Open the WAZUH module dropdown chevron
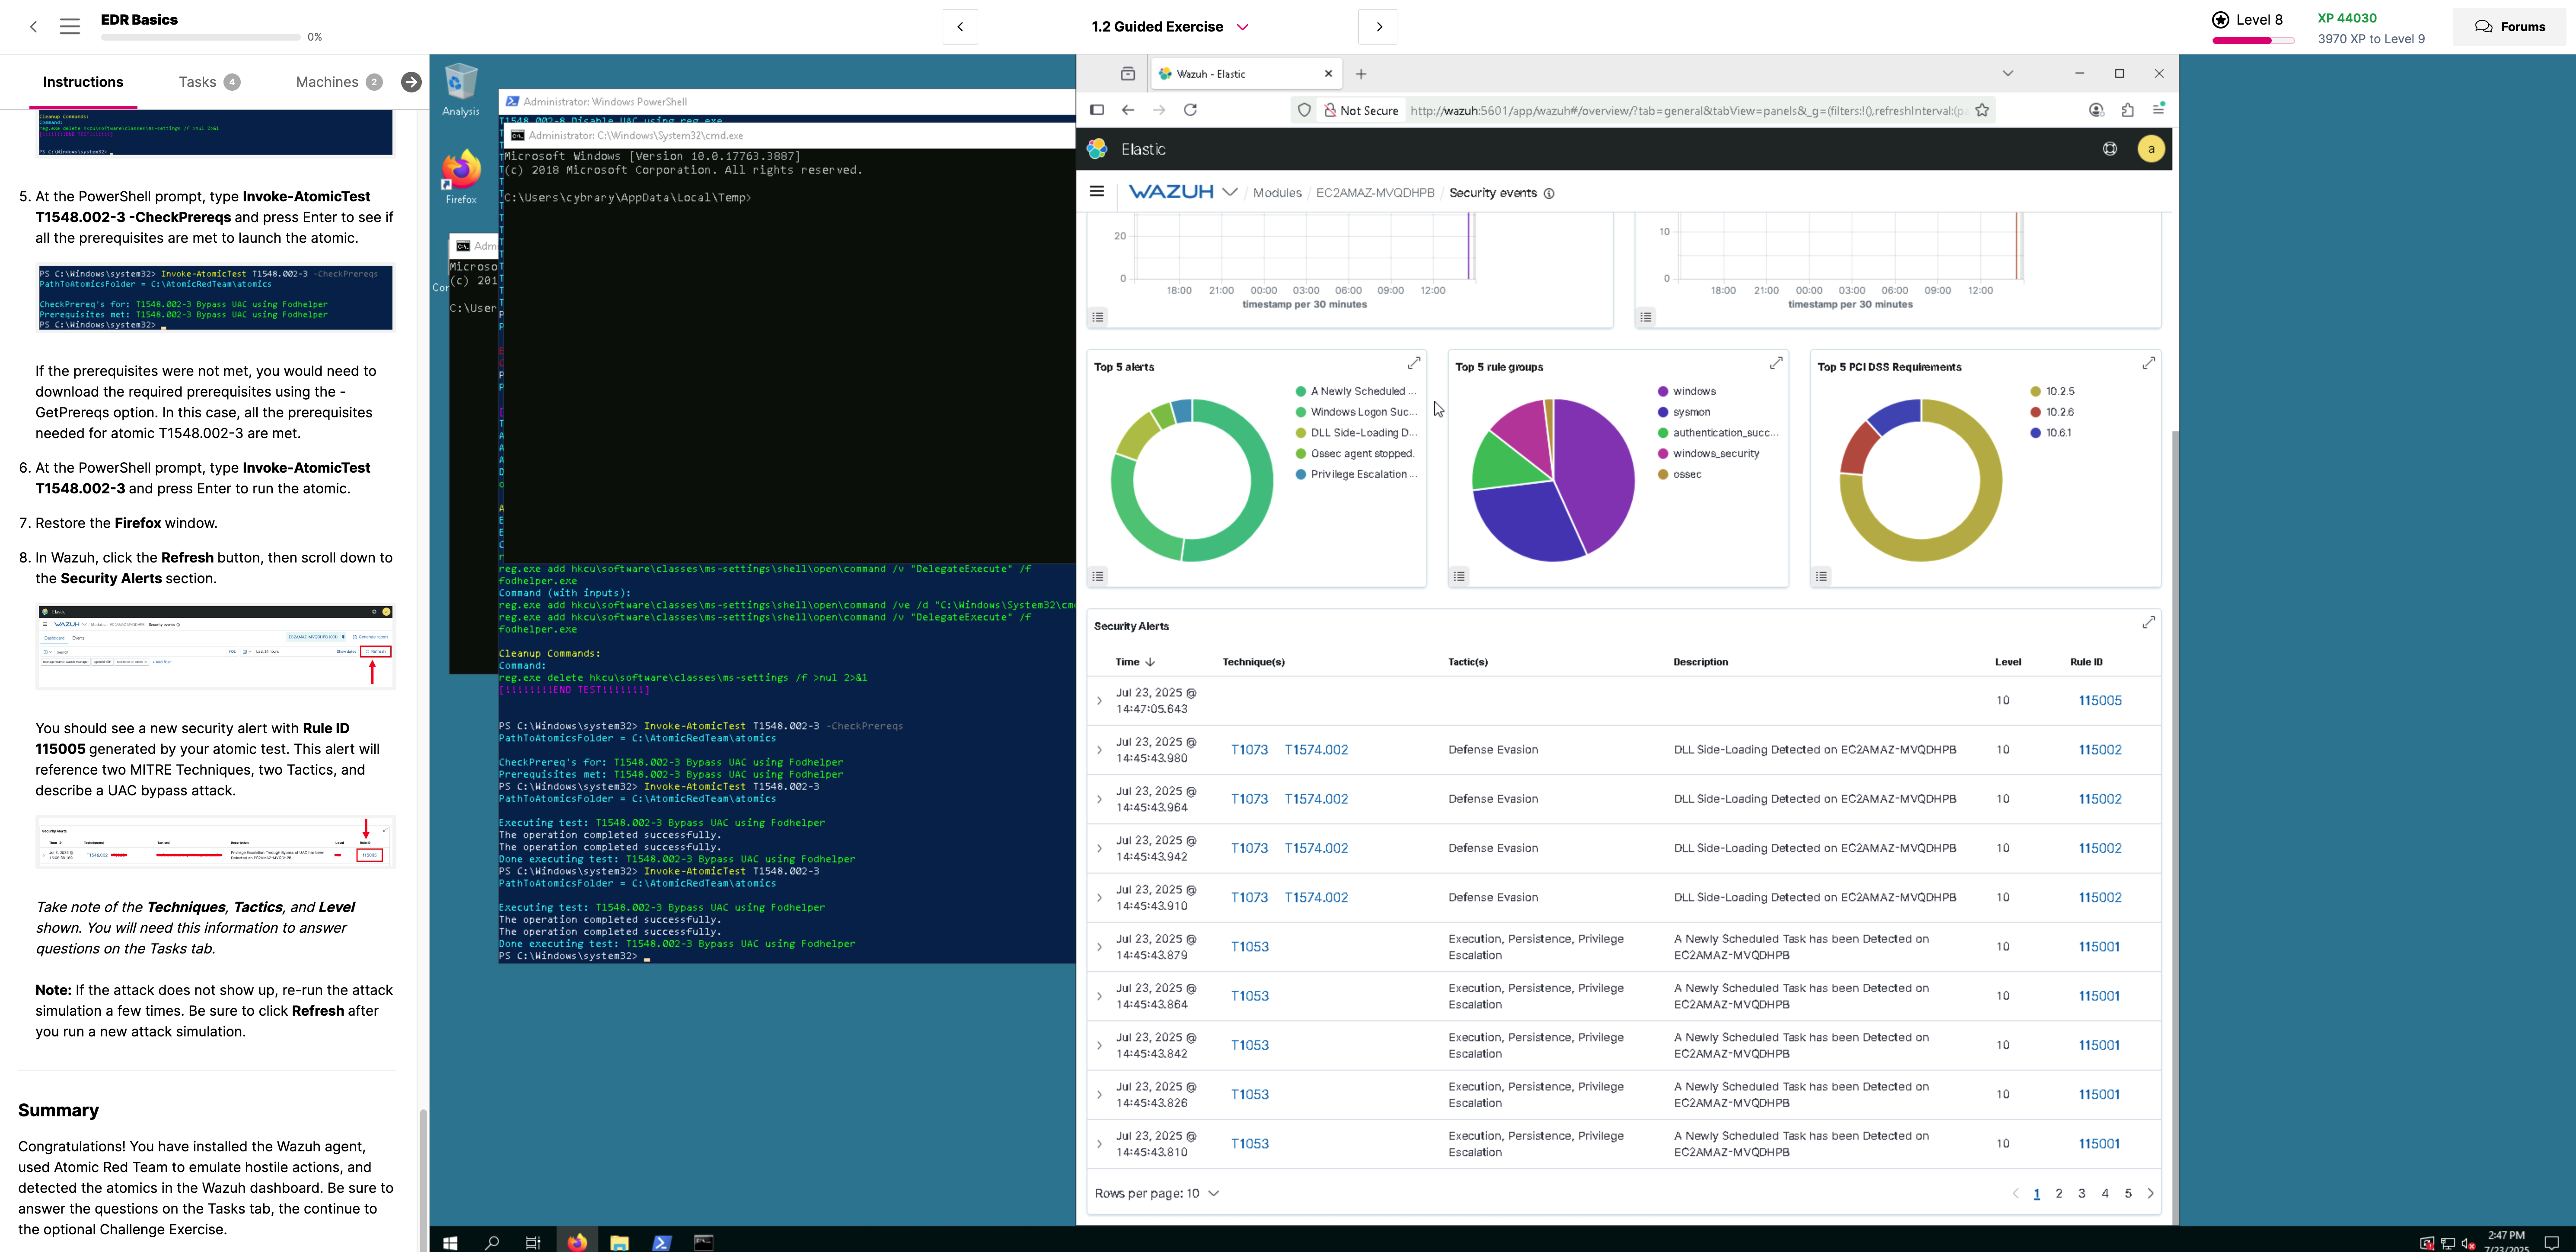This screenshot has height=1252, width=2576. tap(1230, 193)
